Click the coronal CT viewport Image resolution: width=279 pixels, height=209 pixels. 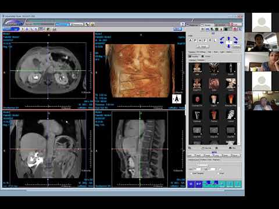[48, 149]
